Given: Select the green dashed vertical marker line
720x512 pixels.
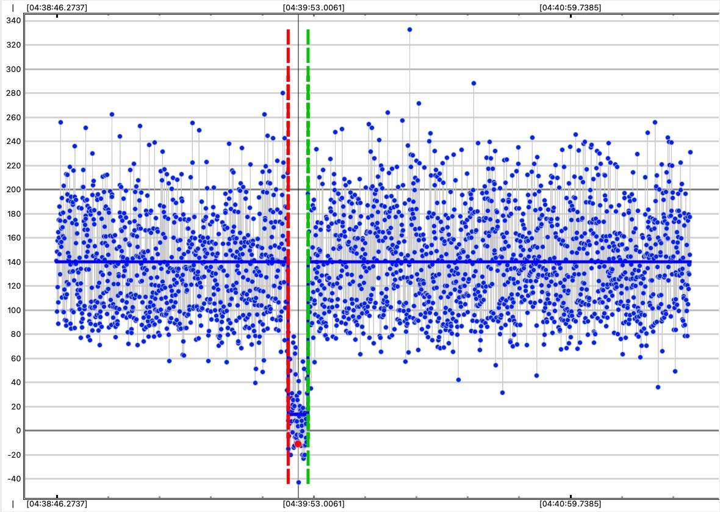Looking at the screenshot, I should tap(308, 256).
